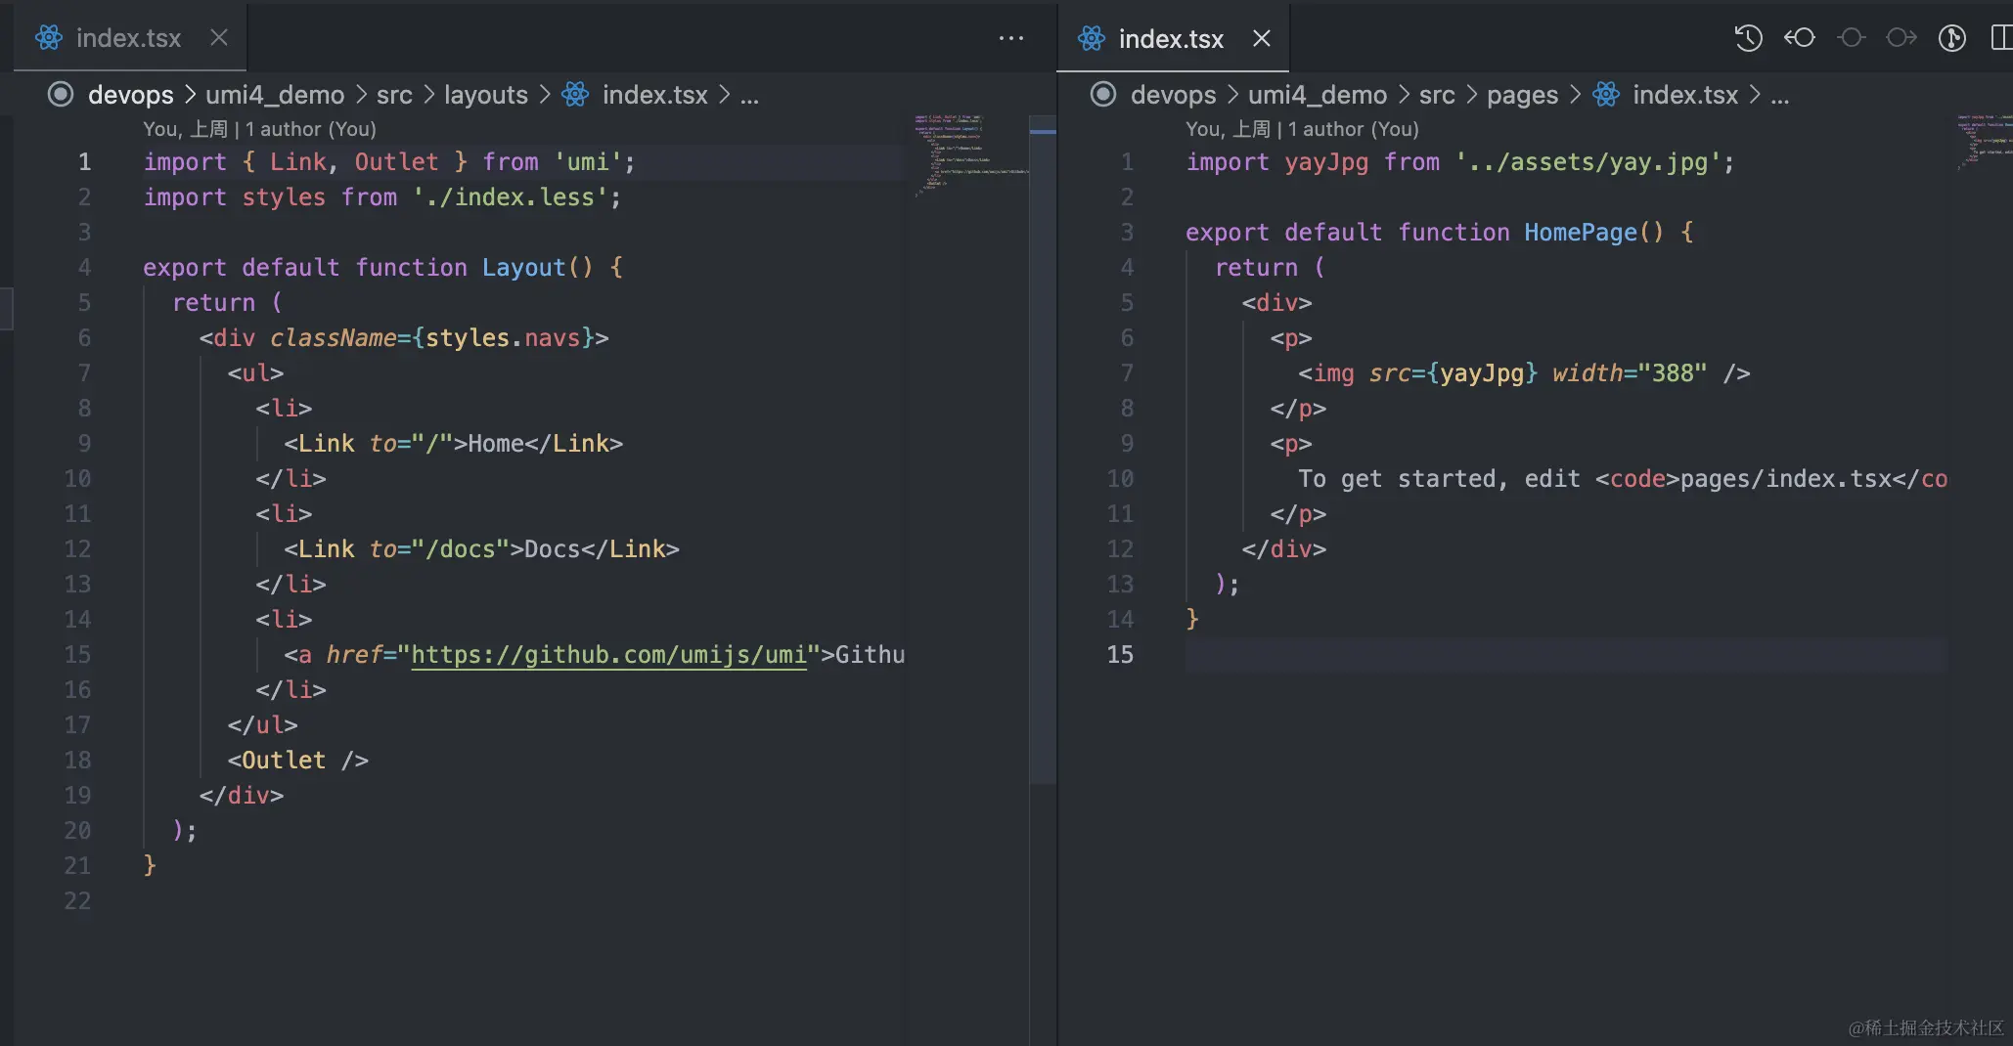
Task: Click line number 15 in right editor
Action: tap(1120, 654)
